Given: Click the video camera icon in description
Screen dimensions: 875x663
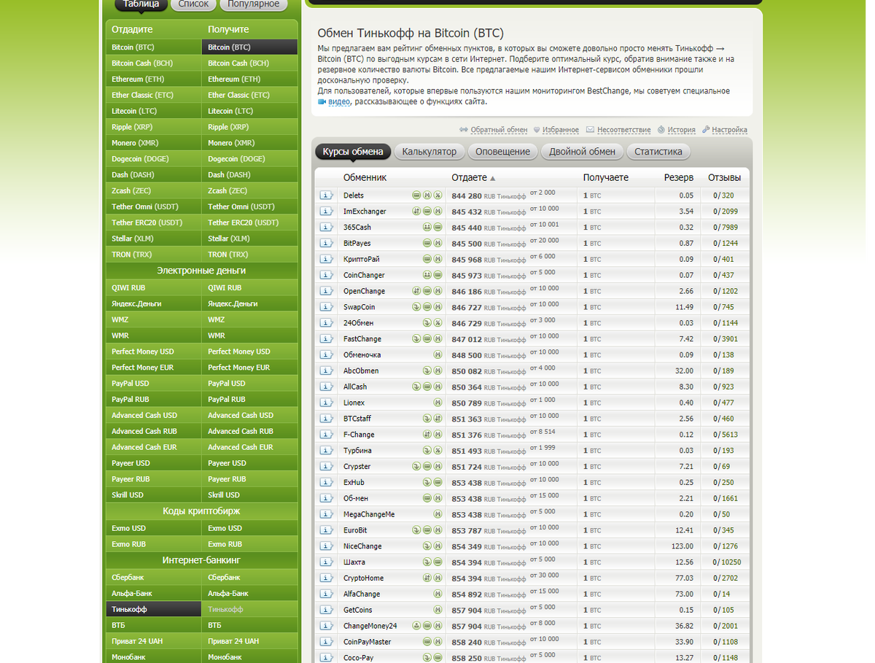Looking at the screenshot, I should pos(322,102).
